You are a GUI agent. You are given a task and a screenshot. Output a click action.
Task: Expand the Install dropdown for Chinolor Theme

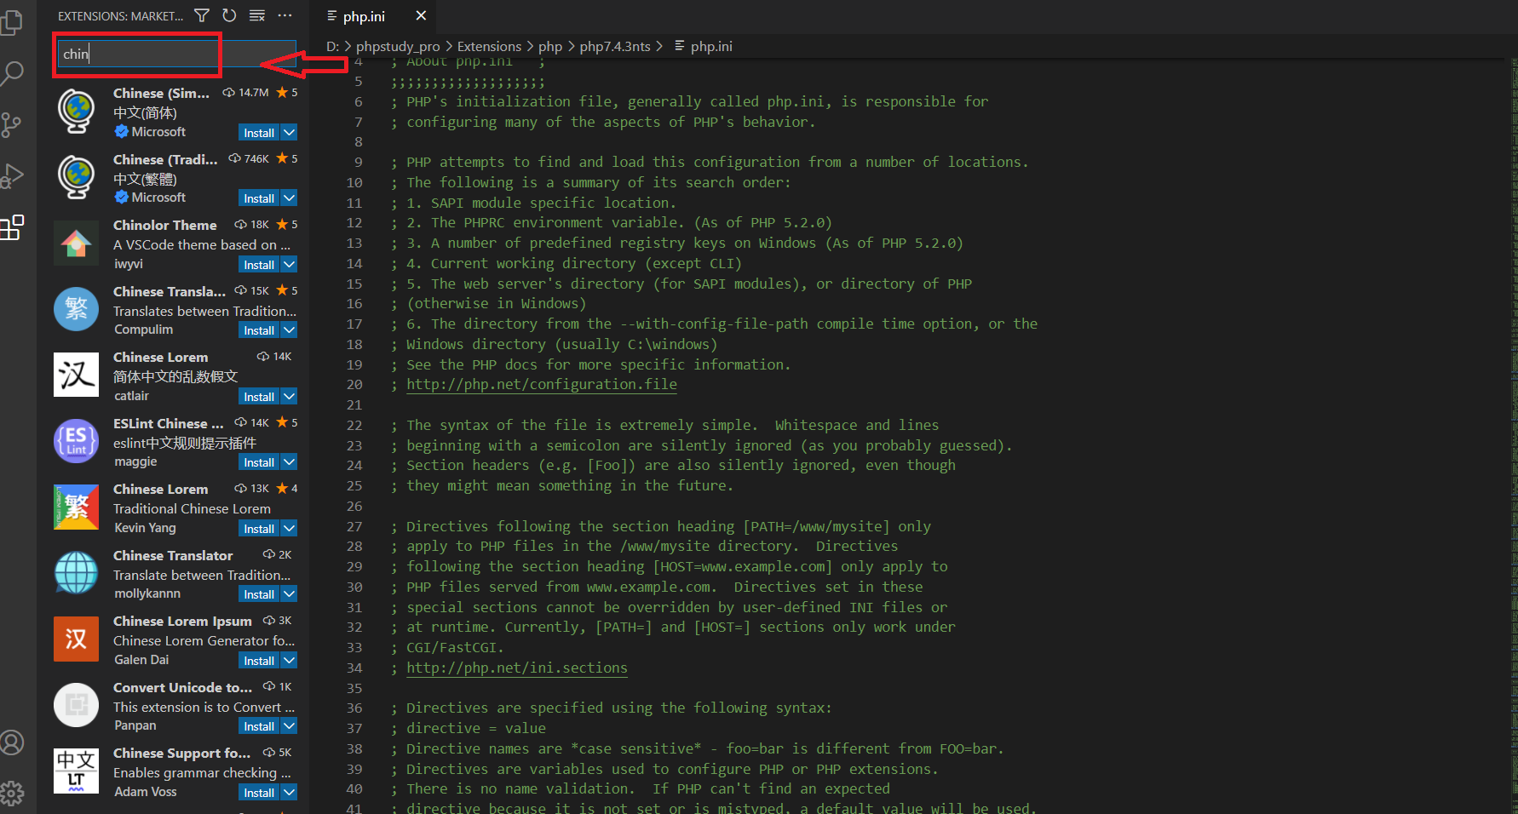click(x=288, y=264)
